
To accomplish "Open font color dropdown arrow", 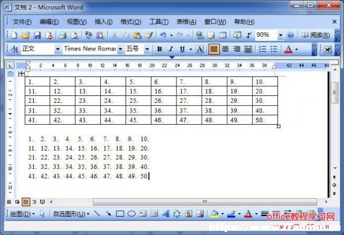I will (296, 49).
